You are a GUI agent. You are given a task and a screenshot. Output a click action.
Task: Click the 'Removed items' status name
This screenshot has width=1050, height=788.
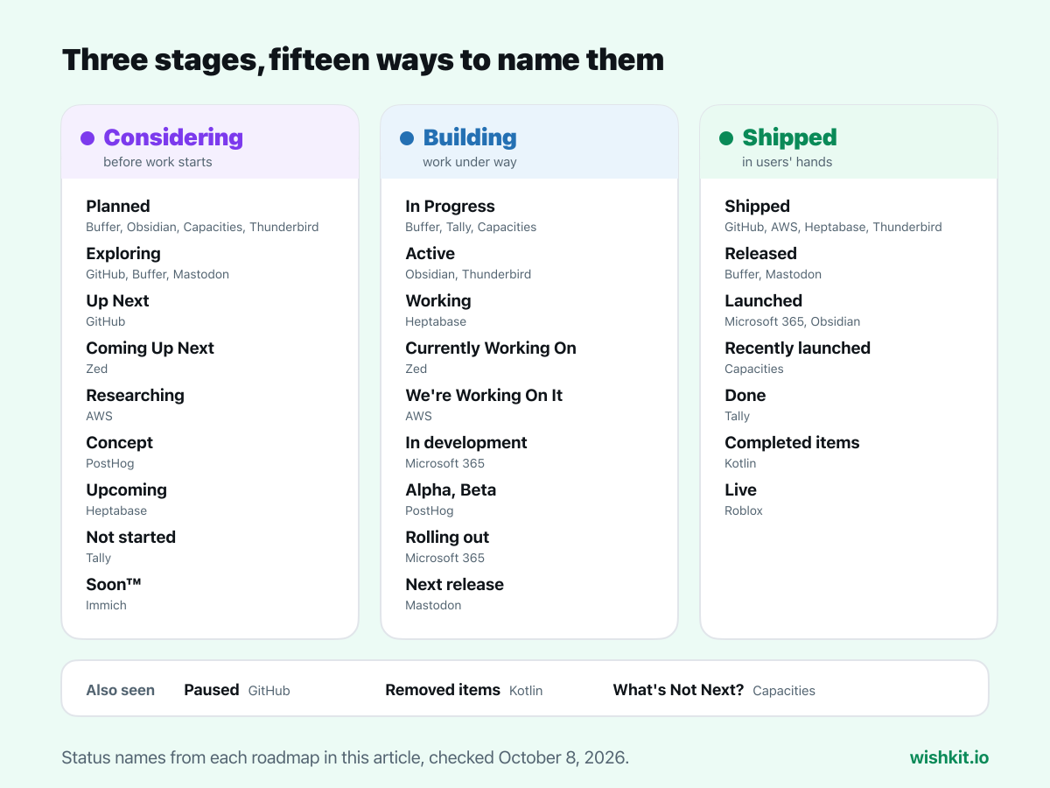(443, 690)
